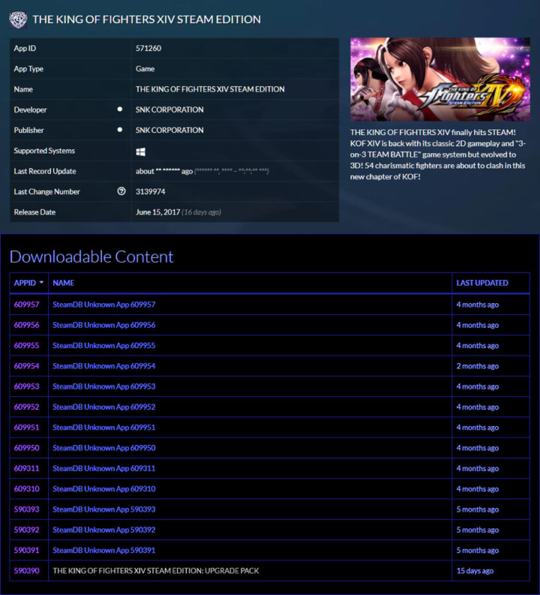Sort the DLC table by NAME header
This screenshot has height=595, width=540.
(x=63, y=283)
